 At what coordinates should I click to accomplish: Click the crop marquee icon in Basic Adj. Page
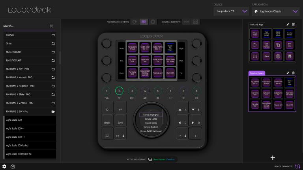[x=255, y=57]
